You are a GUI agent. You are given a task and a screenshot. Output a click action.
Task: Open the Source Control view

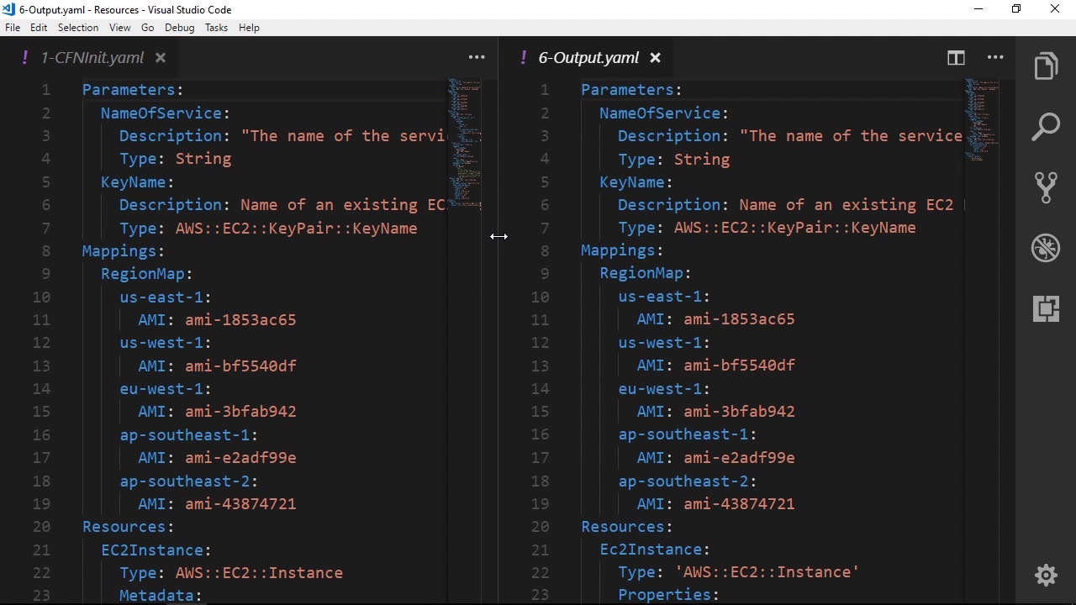1046,187
